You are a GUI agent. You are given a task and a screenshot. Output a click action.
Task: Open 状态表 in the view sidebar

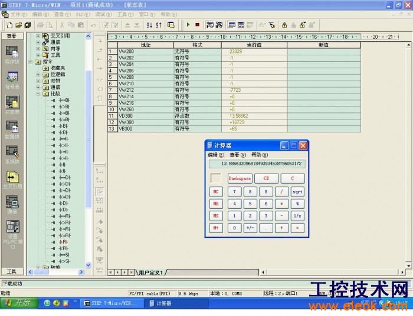click(x=12, y=105)
